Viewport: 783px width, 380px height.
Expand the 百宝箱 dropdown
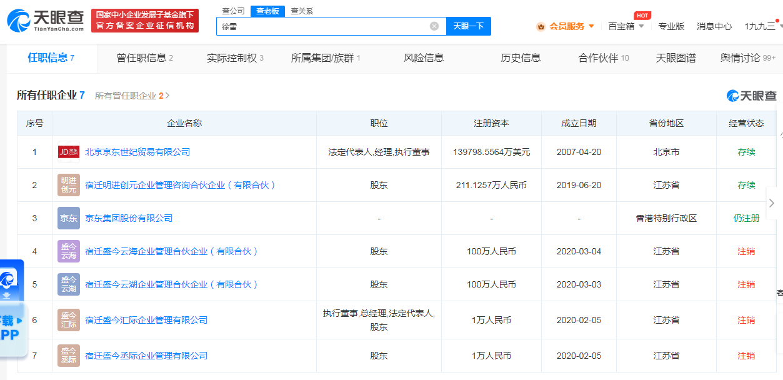[626, 26]
